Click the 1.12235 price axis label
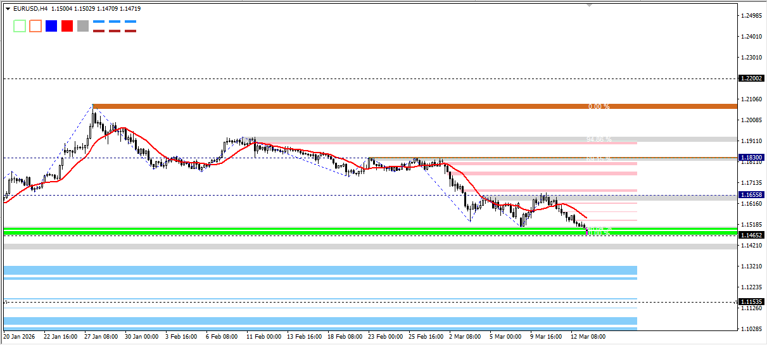This screenshot has height=345, width=767. [x=751, y=287]
